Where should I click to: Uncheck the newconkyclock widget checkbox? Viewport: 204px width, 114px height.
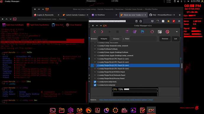pos(95,82)
